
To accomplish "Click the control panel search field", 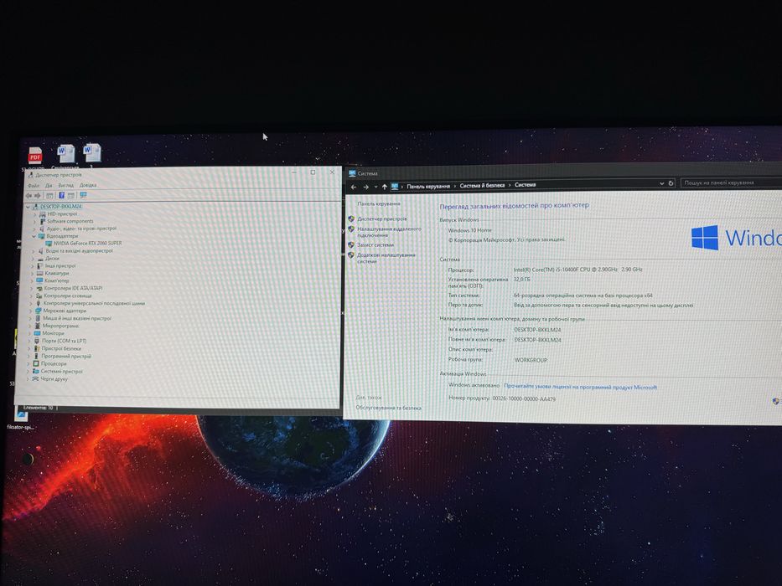I will (731, 182).
